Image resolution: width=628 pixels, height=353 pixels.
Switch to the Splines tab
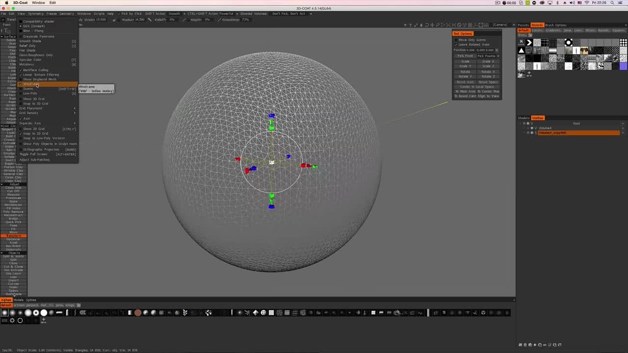tap(31, 300)
